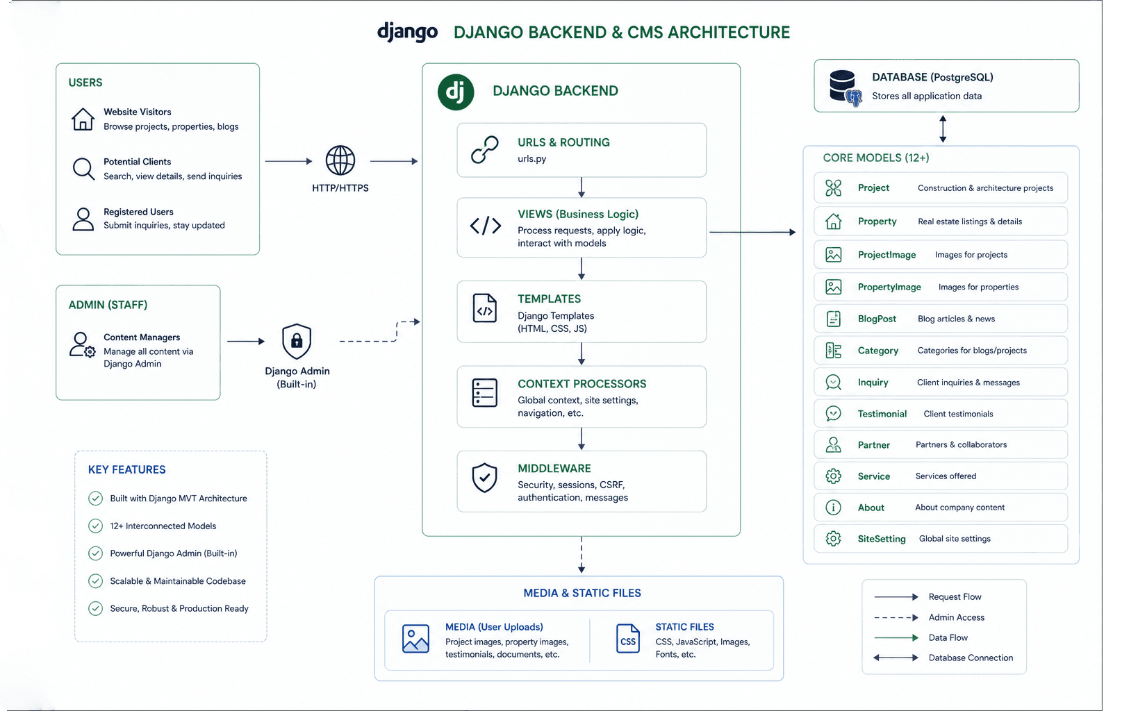Click the Middleware shield check icon
The height and width of the screenshot is (711, 1138).
coord(484,478)
